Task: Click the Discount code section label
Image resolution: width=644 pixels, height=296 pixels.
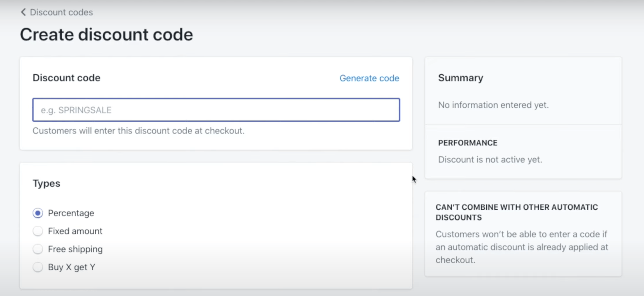Action: pos(66,78)
